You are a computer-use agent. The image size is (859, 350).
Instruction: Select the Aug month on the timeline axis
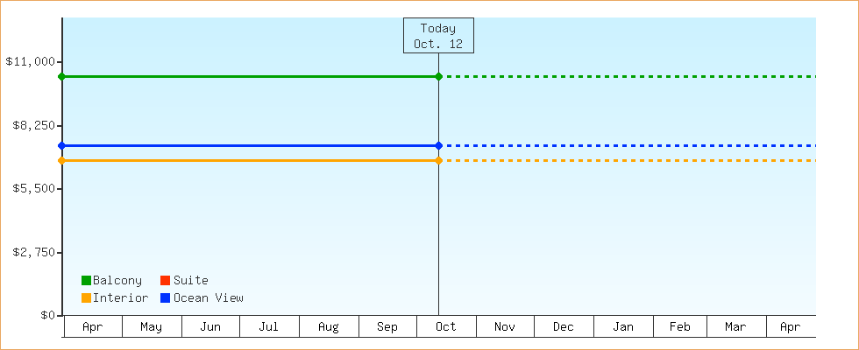click(x=328, y=327)
